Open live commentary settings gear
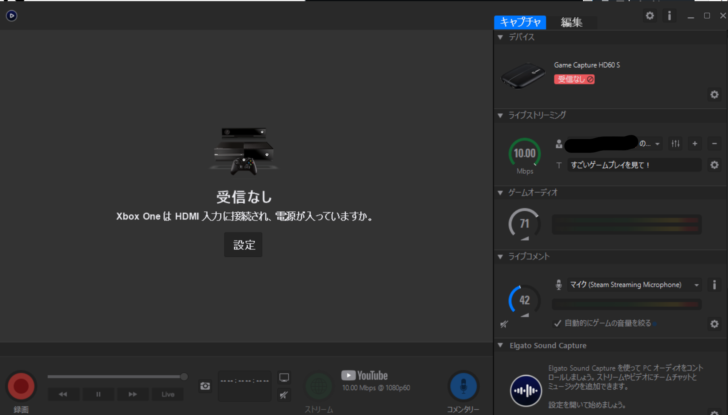 (x=715, y=324)
